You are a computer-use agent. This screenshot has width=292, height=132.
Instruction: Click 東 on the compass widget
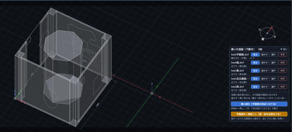[x=275, y=37]
